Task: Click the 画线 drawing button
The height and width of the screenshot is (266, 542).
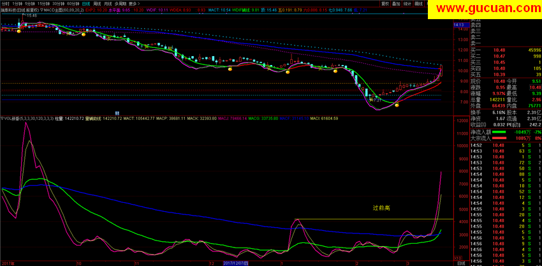Action: point(418,3)
